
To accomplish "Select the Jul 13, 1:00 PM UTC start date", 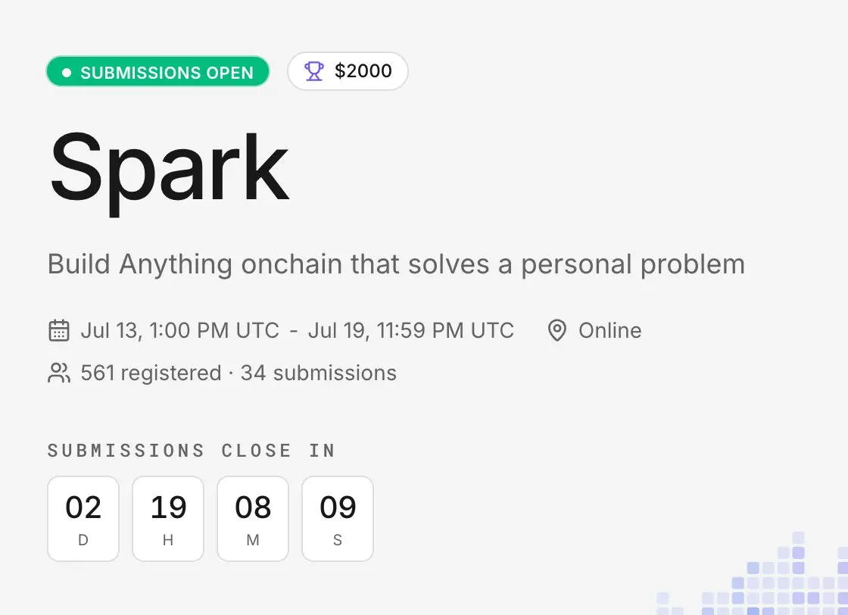I will (179, 330).
